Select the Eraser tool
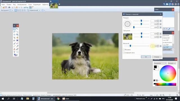The height and width of the screenshot is (101, 180). pos(17,43)
